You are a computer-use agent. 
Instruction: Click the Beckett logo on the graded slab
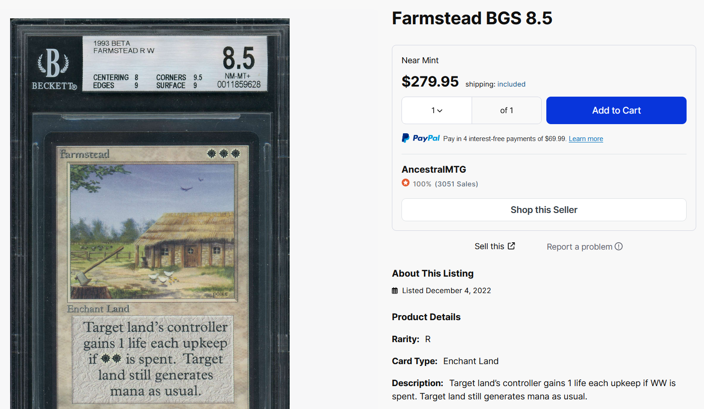tap(53, 65)
